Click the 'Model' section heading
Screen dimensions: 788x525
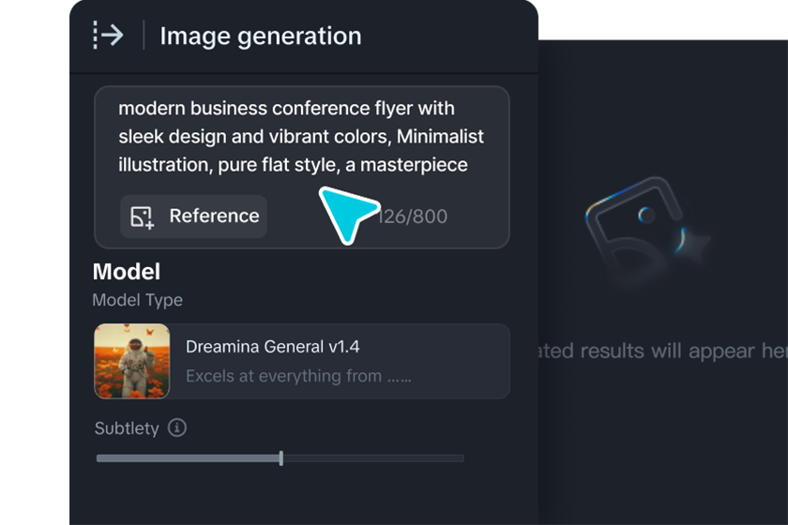(127, 272)
